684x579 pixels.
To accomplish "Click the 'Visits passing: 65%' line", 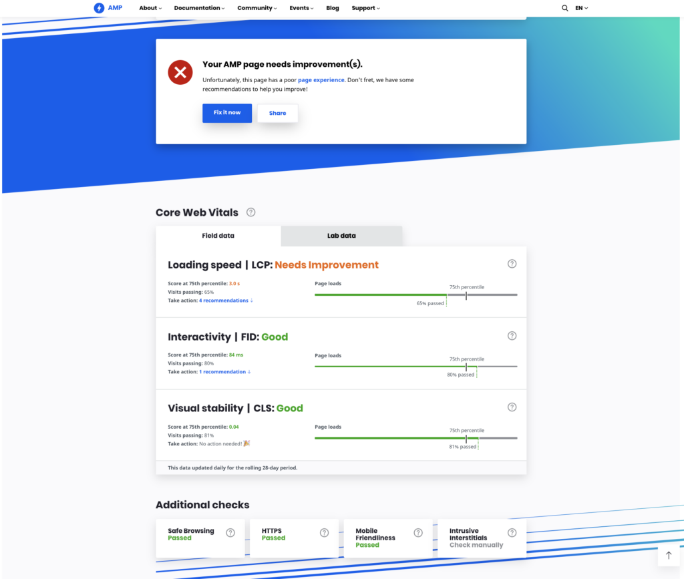I will (191, 292).
